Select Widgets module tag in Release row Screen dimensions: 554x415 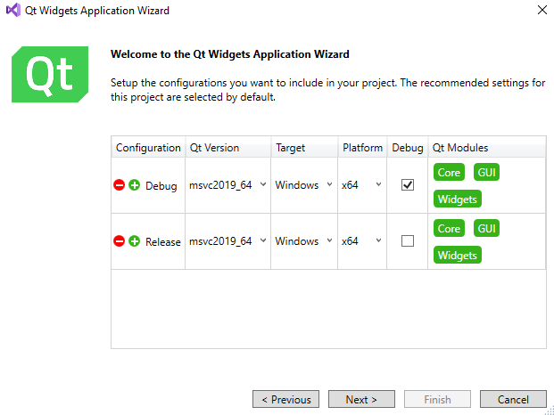pyautogui.click(x=457, y=255)
